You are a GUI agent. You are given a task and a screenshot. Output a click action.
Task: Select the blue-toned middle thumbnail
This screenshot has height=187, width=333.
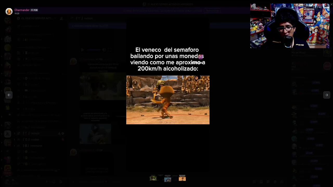tap(168, 178)
